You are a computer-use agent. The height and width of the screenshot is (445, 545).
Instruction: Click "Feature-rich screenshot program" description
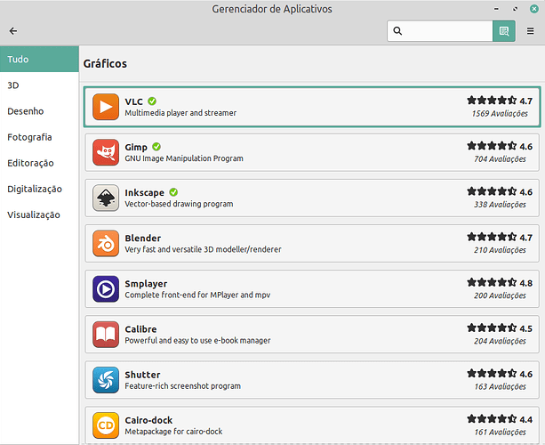[x=182, y=386]
